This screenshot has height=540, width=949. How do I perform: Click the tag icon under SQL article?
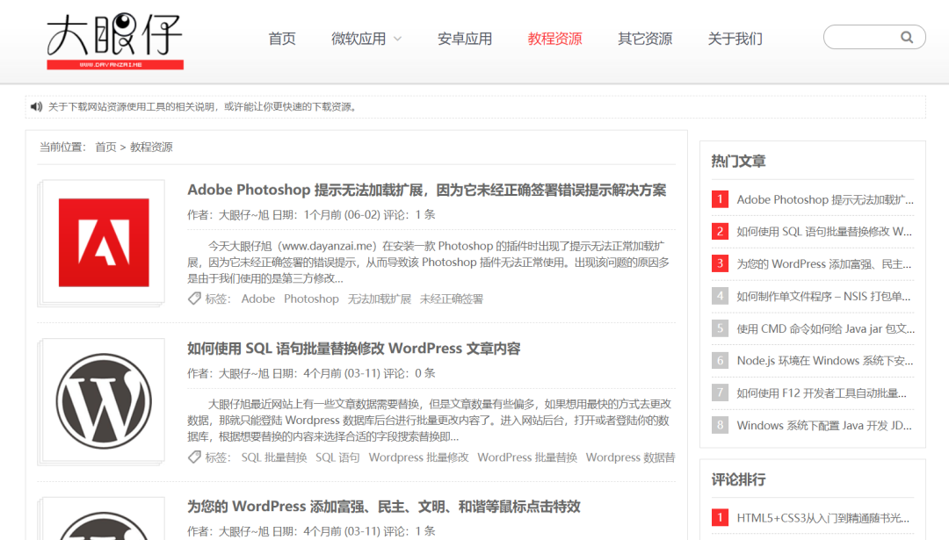pos(193,457)
